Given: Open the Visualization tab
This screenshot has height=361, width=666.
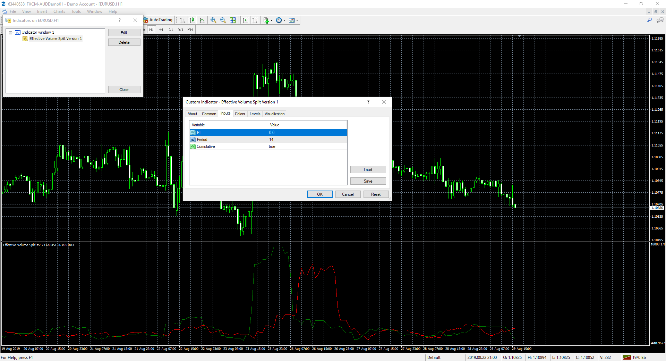Looking at the screenshot, I should point(274,114).
